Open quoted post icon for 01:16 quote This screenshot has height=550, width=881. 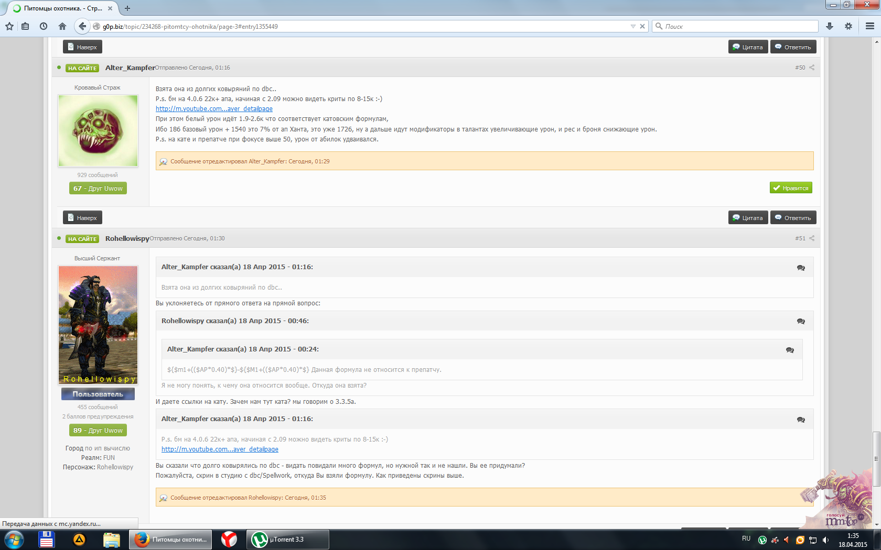801,268
